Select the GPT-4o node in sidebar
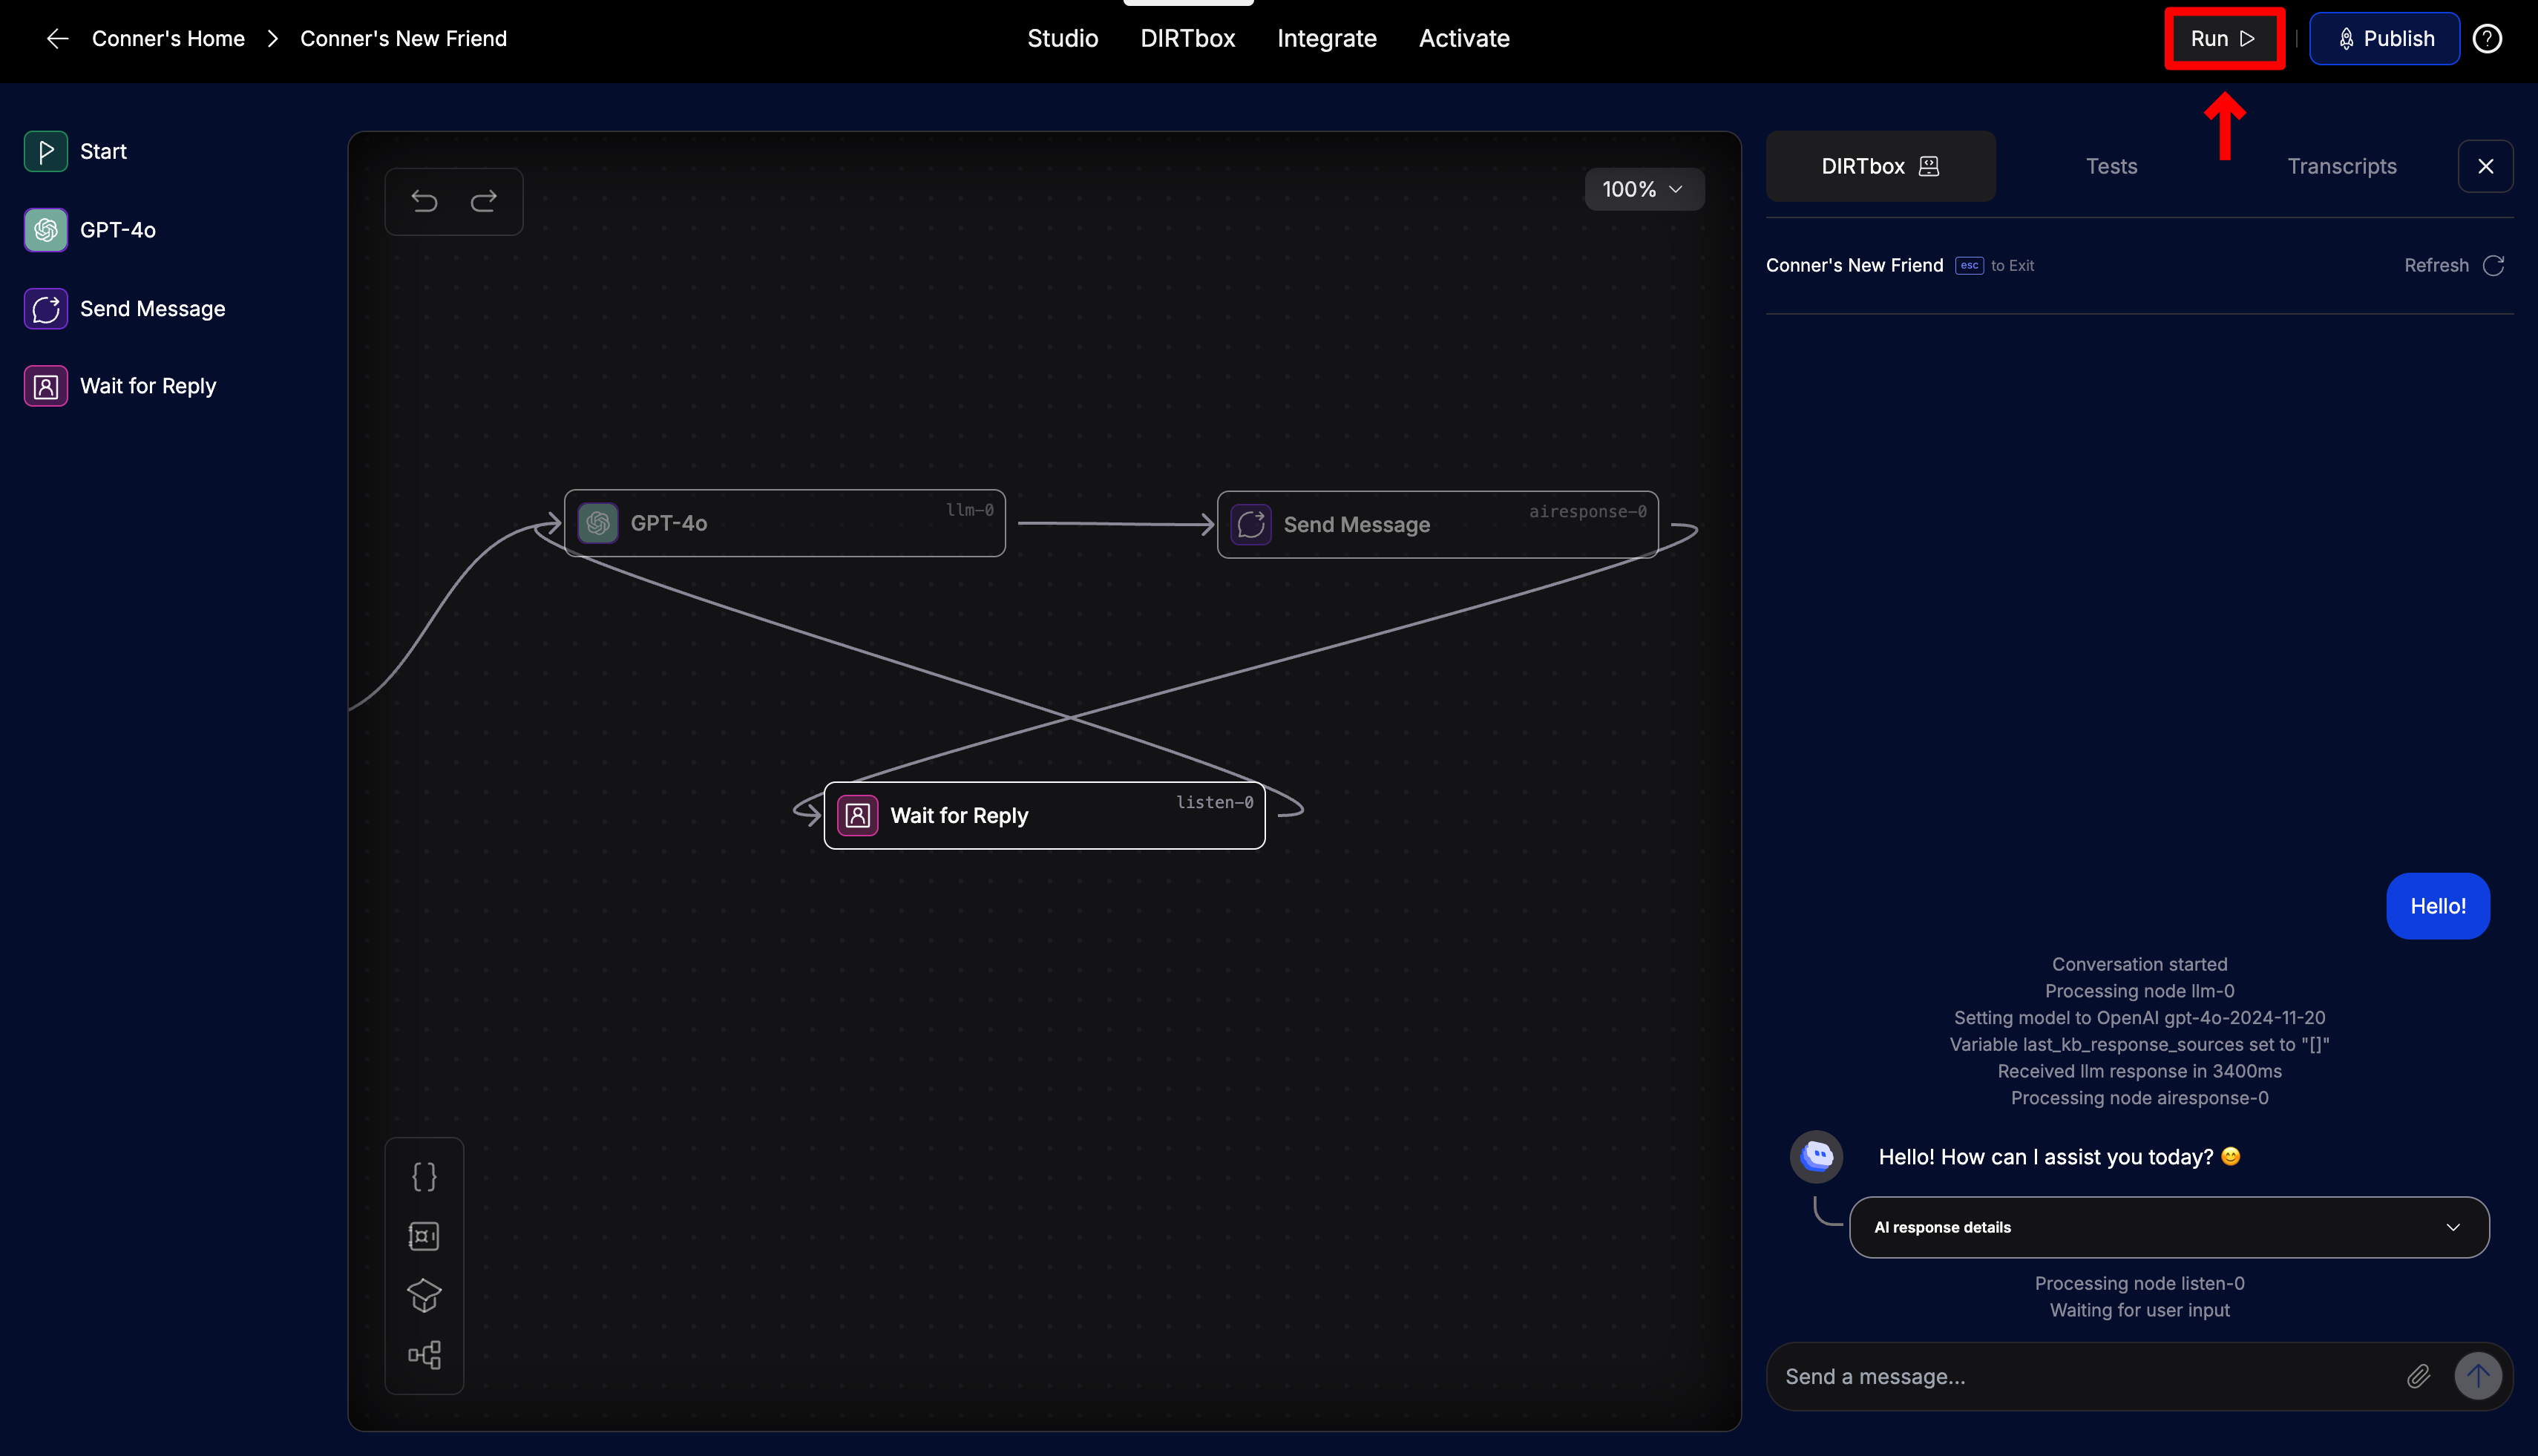This screenshot has height=1456, width=2538. pyautogui.click(x=118, y=230)
